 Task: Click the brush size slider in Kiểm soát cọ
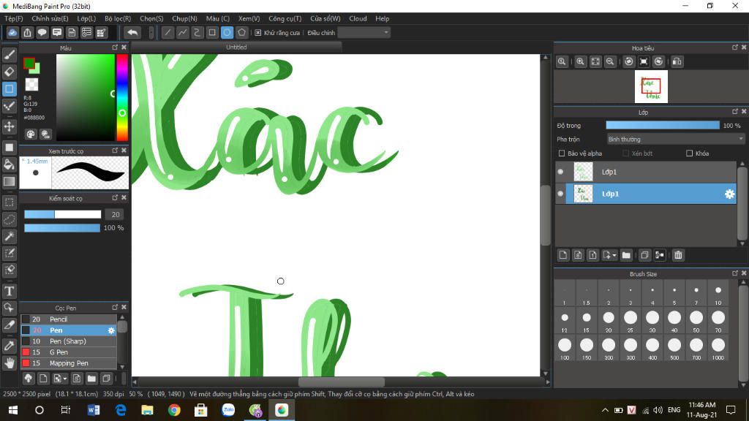point(63,214)
